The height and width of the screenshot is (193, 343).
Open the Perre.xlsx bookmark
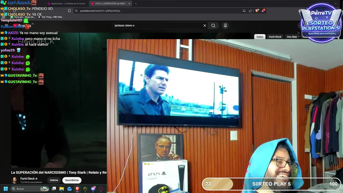coord(23,17)
